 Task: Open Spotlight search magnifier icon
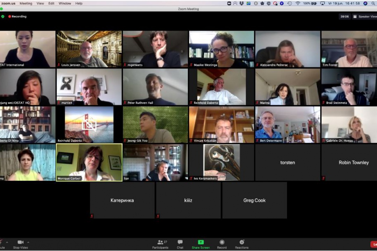tap(374, 3)
